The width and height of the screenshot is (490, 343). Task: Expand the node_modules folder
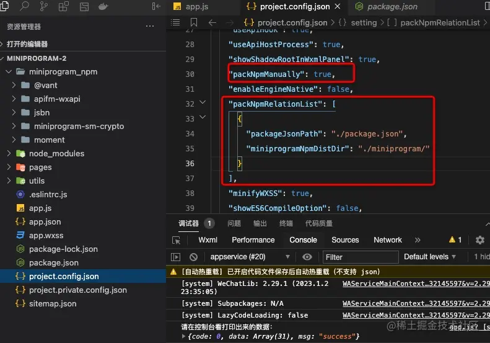click(9, 153)
